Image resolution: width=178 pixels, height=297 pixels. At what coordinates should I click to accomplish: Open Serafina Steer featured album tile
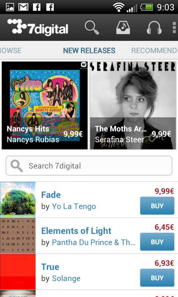(x=133, y=105)
